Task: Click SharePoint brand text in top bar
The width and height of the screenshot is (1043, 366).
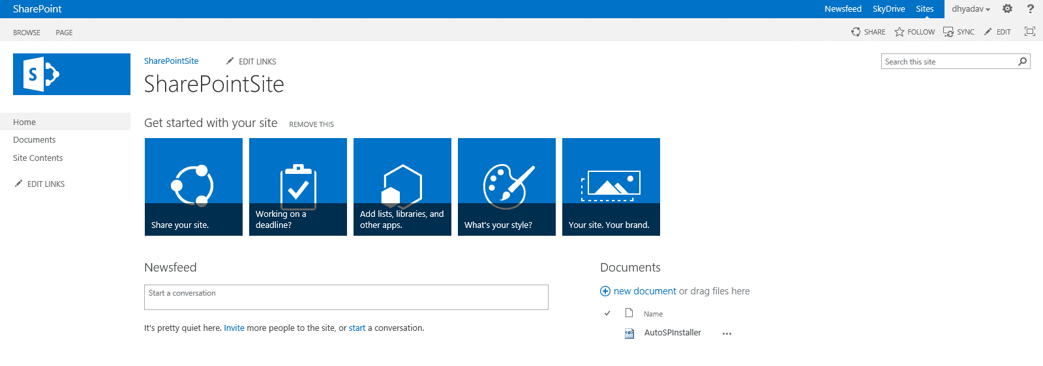Action: tap(37, 9)
